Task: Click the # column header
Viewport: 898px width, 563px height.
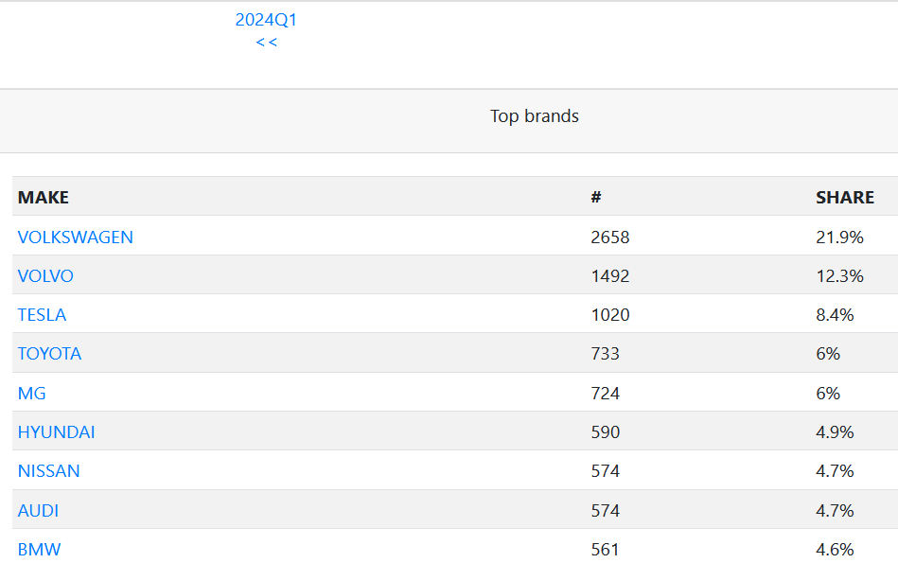Action: (x=596, y=198)
